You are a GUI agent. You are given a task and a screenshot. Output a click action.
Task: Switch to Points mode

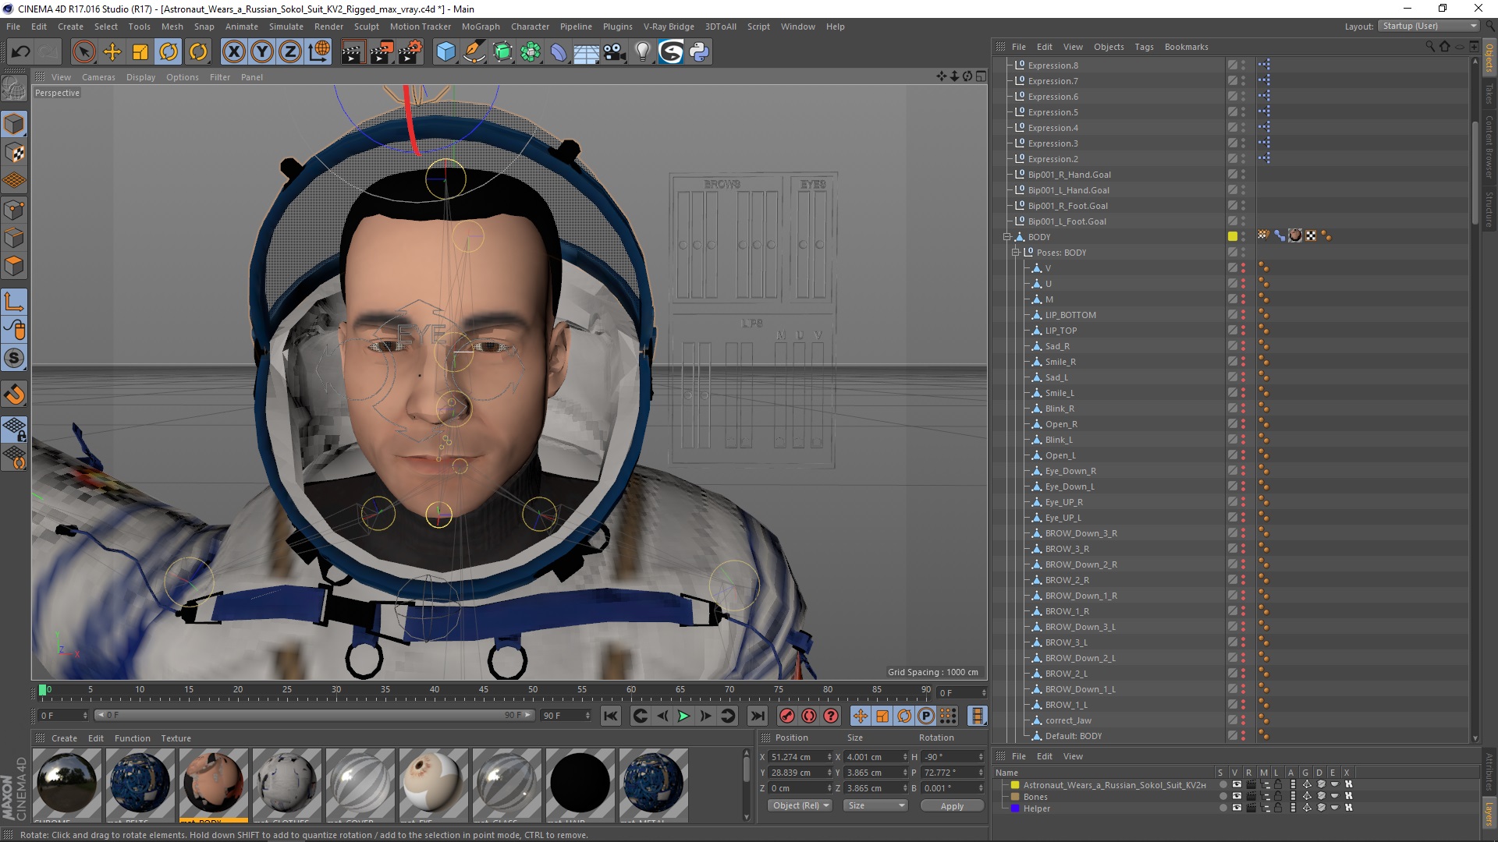click(x=14, y=210)
